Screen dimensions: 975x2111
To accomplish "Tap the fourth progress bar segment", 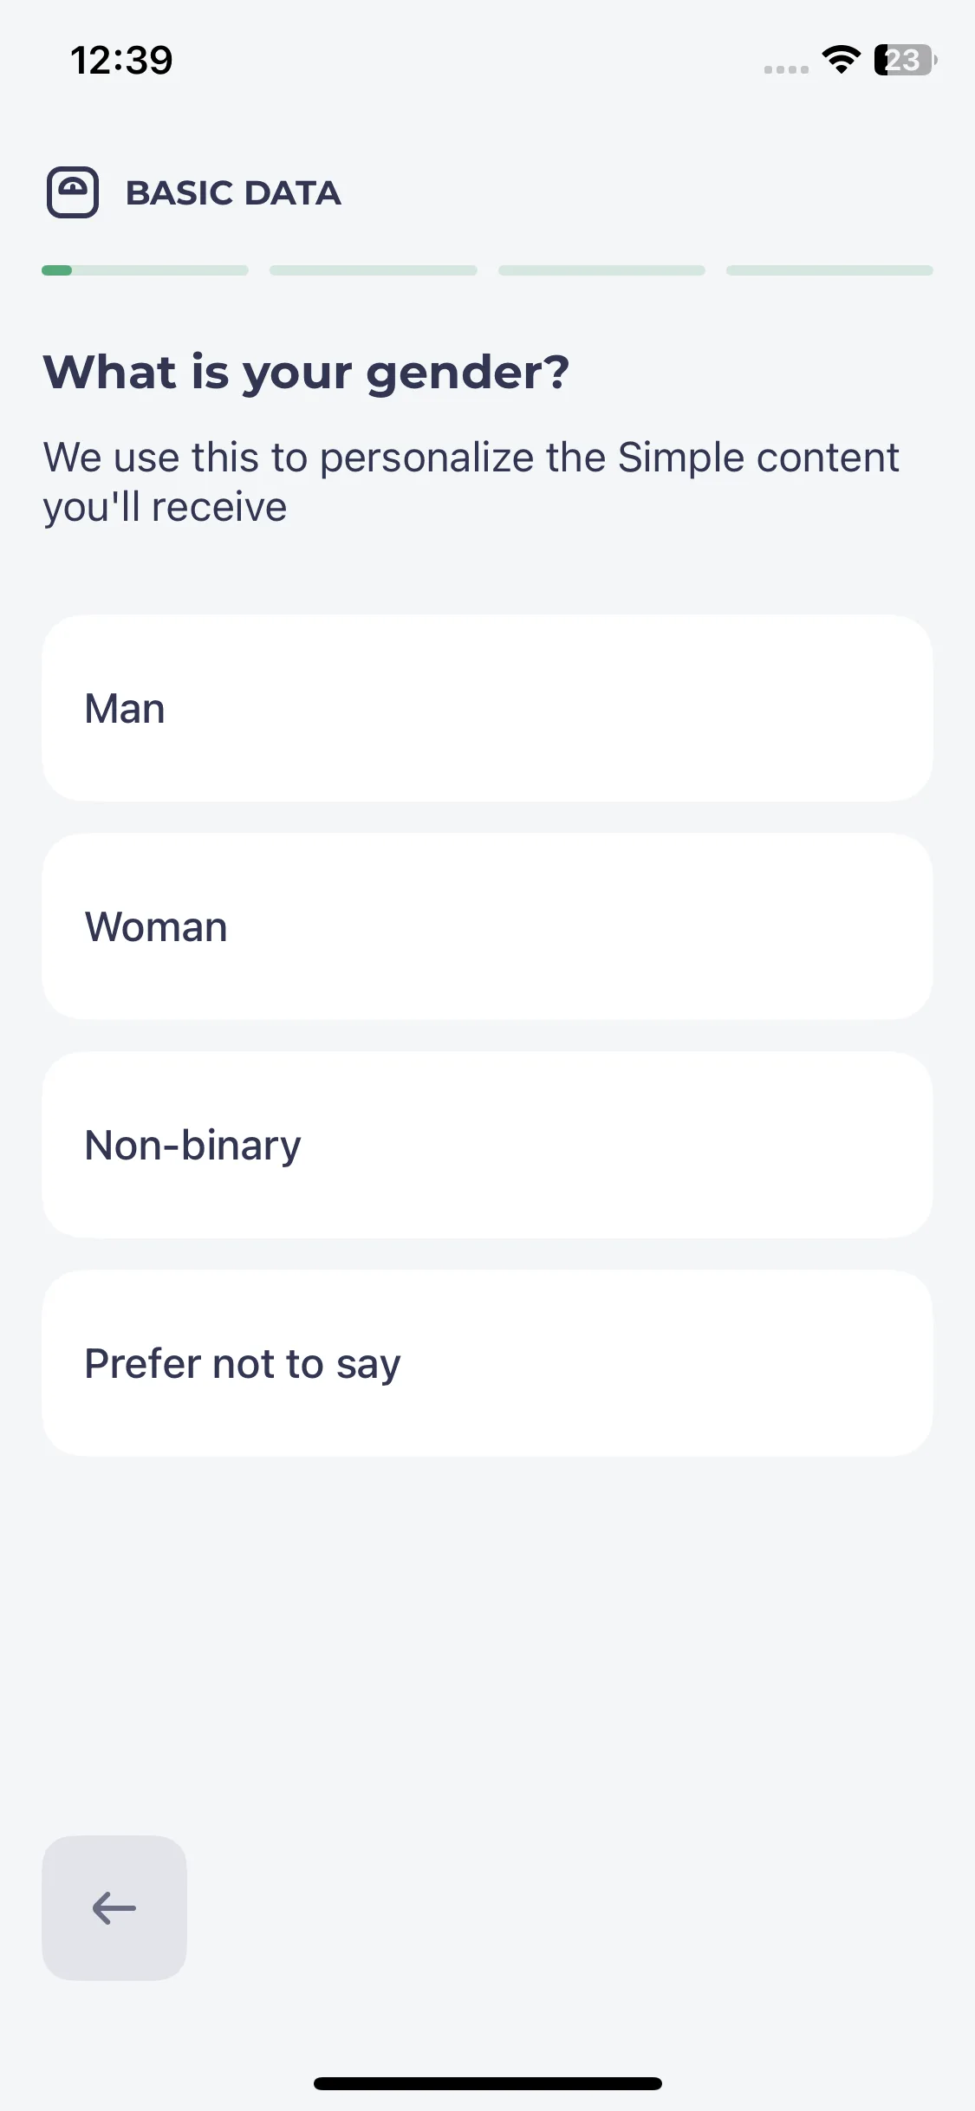I will click(x=829, y=270).
